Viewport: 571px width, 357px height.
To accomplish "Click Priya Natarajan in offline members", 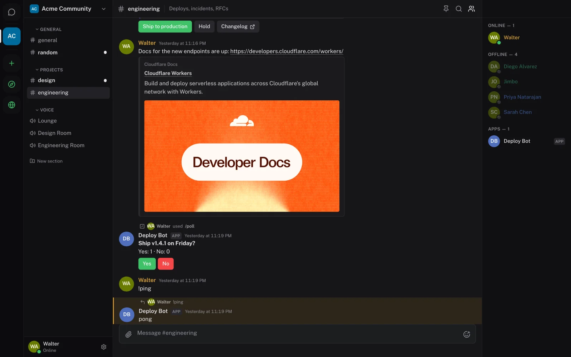I will [526, 97].
